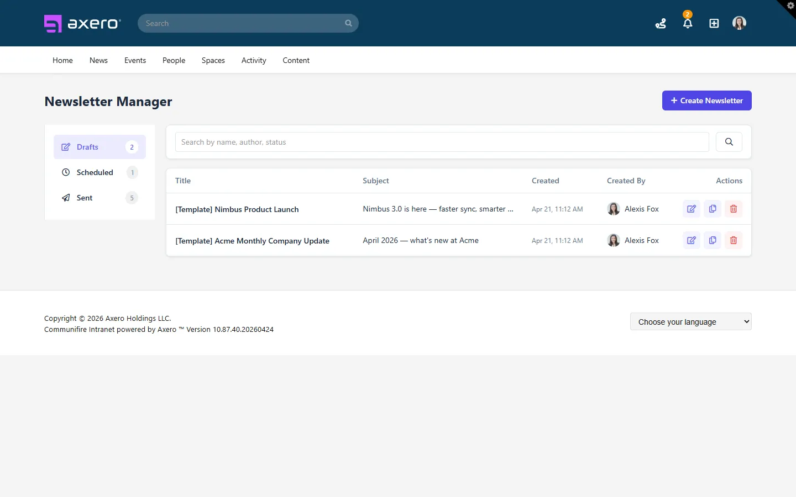
Task: Click Alexis Fox avatar in Nimbus row
Action: point(614,209)
